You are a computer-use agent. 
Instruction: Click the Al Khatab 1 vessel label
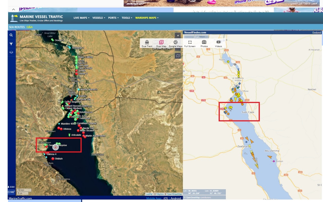pyautogui.click(x=78, y=48)
